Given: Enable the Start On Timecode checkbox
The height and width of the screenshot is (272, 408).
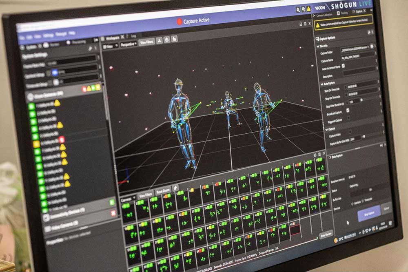Looking at the screenshot, I should [x=345, y=87].
